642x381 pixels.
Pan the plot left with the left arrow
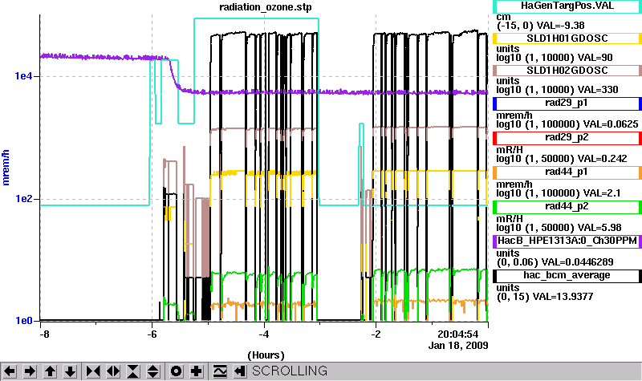tap(10, 371)
